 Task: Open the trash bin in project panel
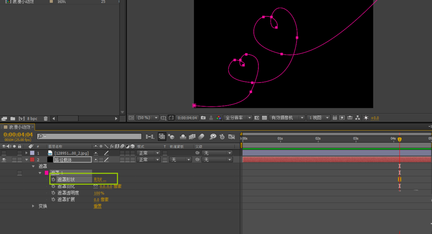point(46,118)
